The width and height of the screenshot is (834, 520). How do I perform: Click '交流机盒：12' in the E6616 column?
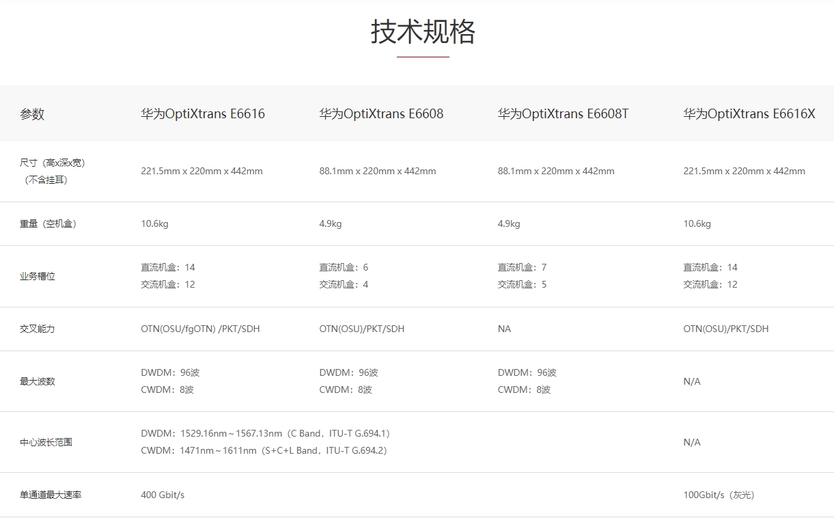pos(168,285)
